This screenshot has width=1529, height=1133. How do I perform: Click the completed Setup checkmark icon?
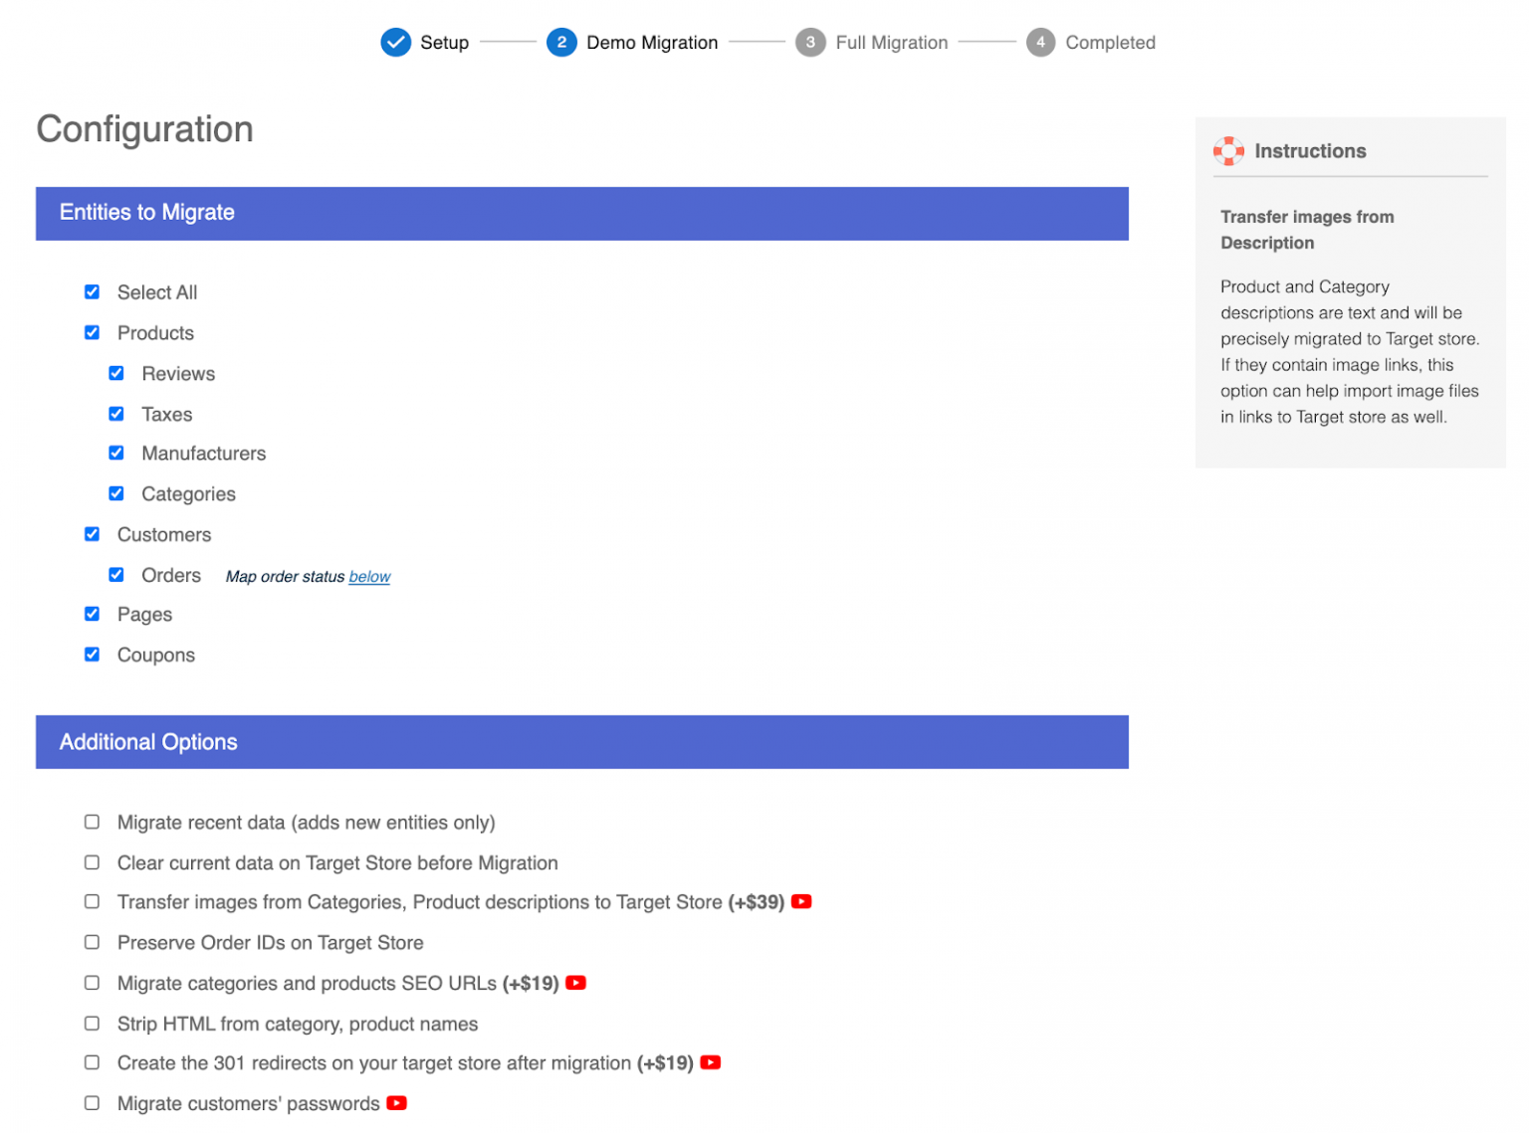tap(395, 43)
